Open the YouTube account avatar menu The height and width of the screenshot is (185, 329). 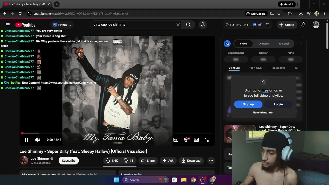(x=316, y=25)
